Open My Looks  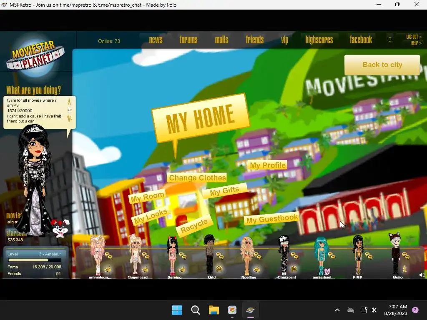pyautogui.click(x=151, y=216)
